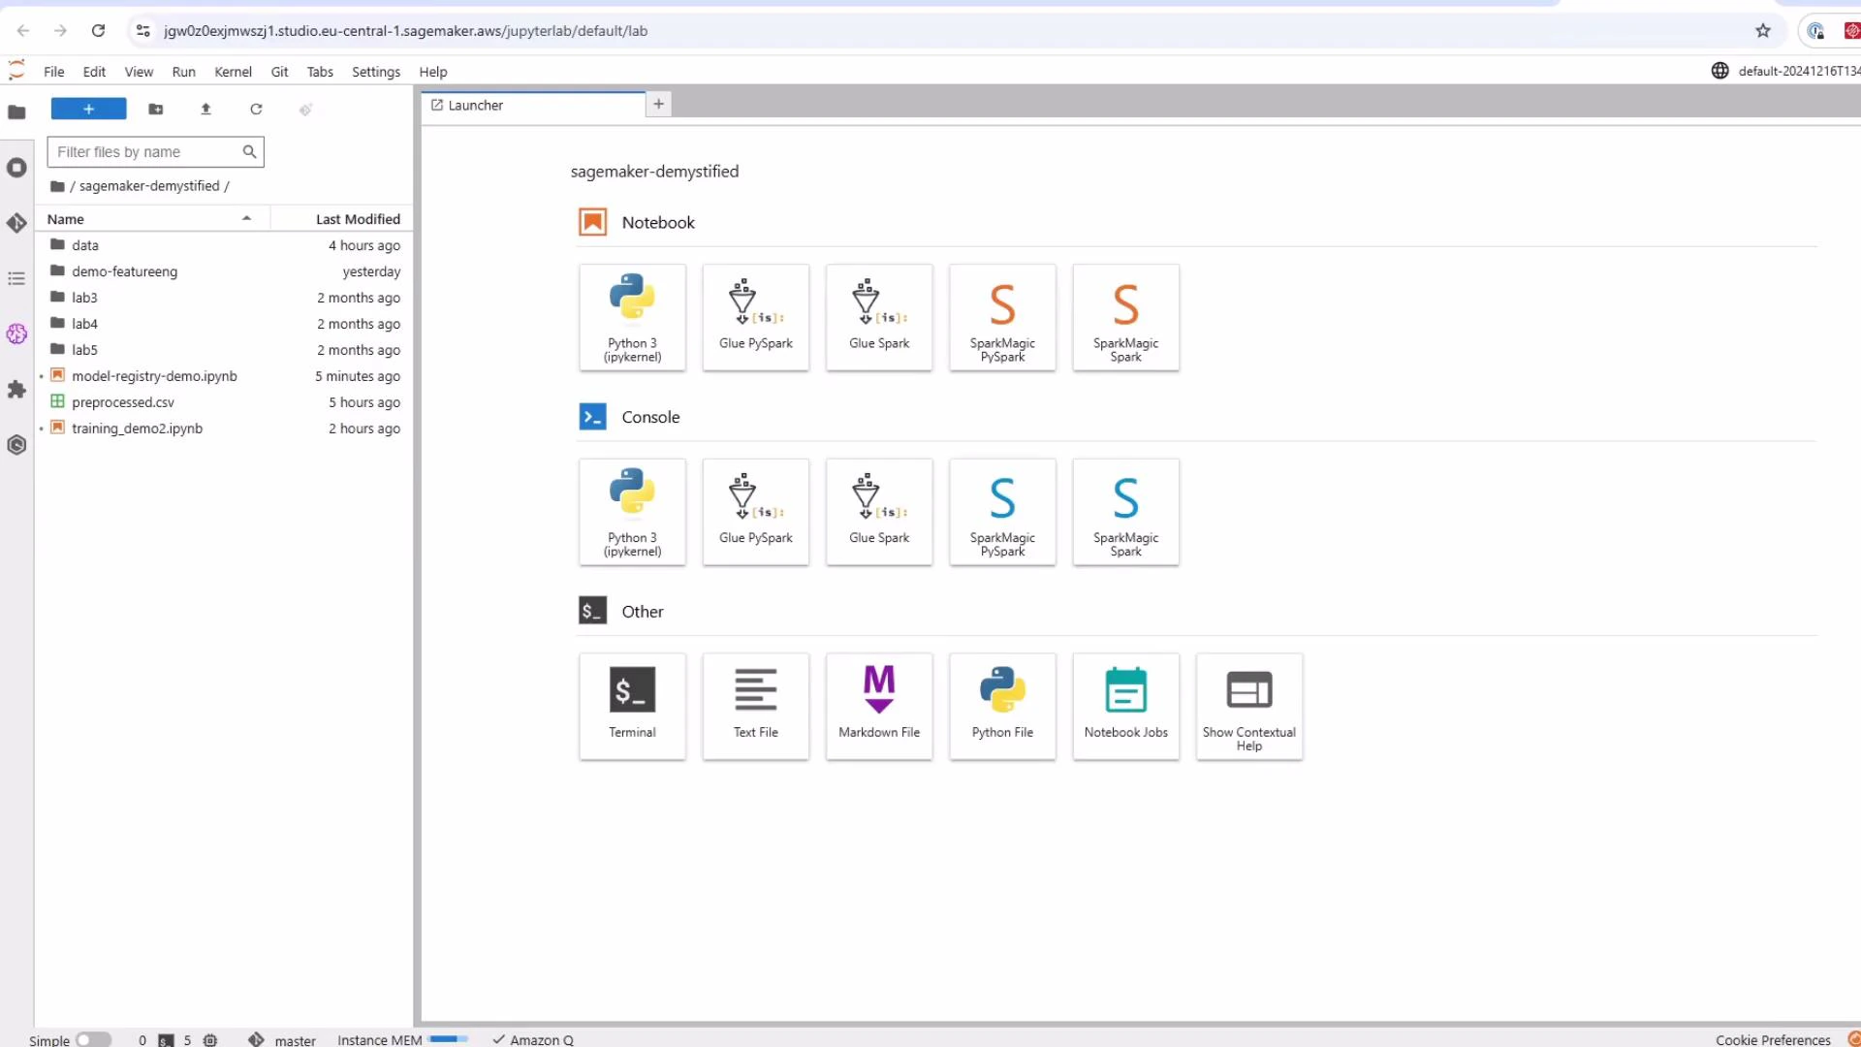Open the Edit menu
This screenshot has height=1047, width=1861.
tap(94, 72)
